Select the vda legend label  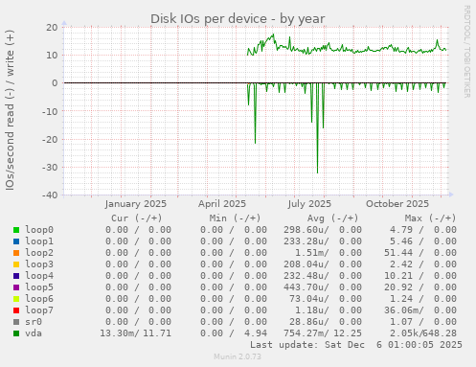[34, 333]
